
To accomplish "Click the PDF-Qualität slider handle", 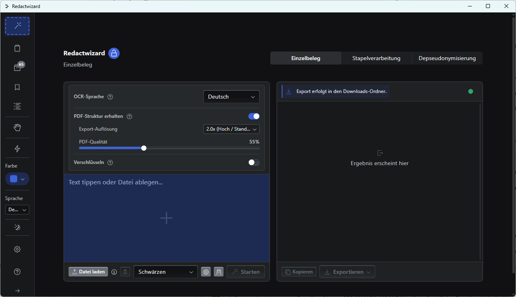I will coord(144,148).
